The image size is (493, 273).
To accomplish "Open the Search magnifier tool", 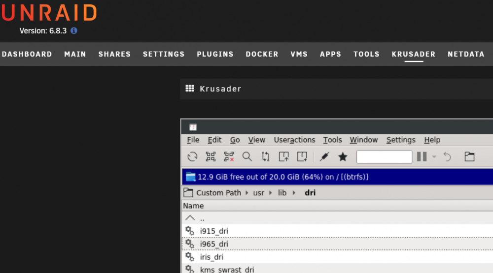I will coord(247,156).
